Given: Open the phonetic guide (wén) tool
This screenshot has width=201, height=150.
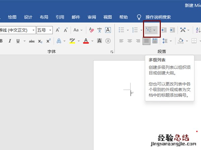Looking at the screenshot, I should coord(99,30).
